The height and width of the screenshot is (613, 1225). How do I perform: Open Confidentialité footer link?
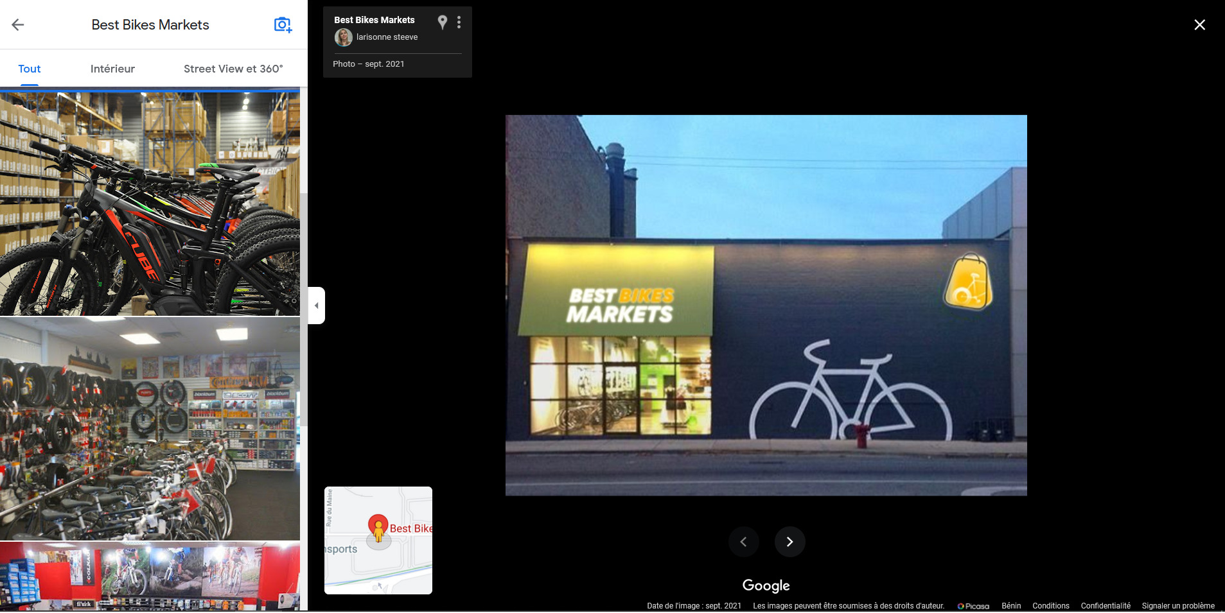1106,606
